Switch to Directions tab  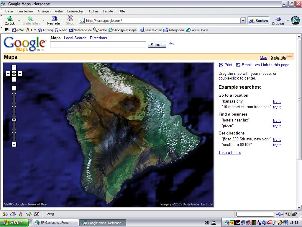[x=99, y=38]
